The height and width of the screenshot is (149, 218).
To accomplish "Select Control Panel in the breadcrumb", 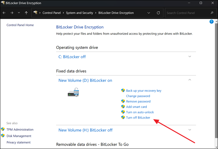I will [x=52, y=13].
